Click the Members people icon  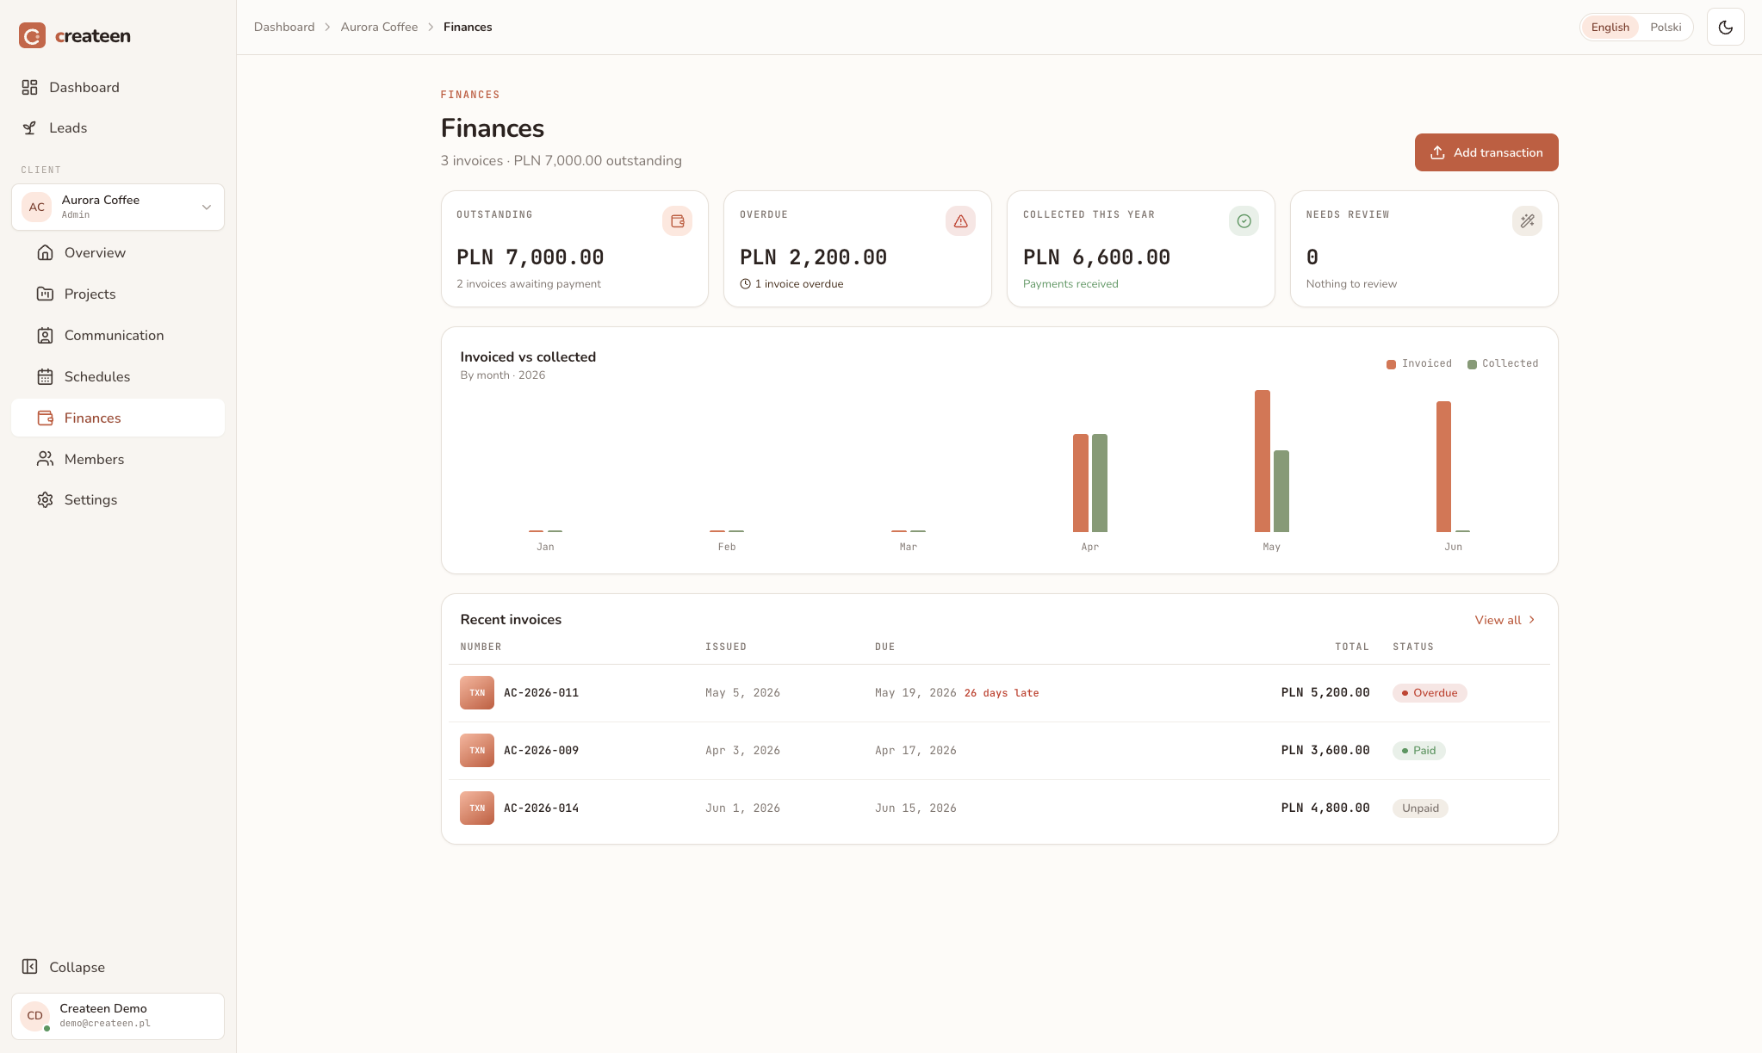pos(45,459)
